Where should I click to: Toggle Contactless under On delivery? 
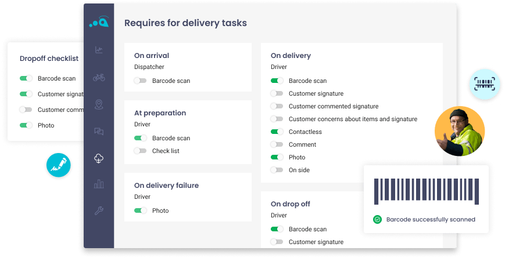[x=277, y=132]
